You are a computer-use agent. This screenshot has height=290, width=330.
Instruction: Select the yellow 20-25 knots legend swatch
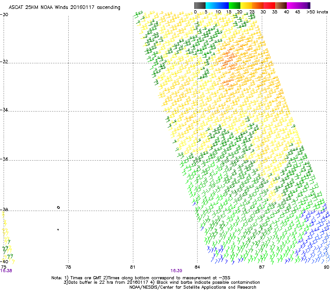(x=246, y=5)
